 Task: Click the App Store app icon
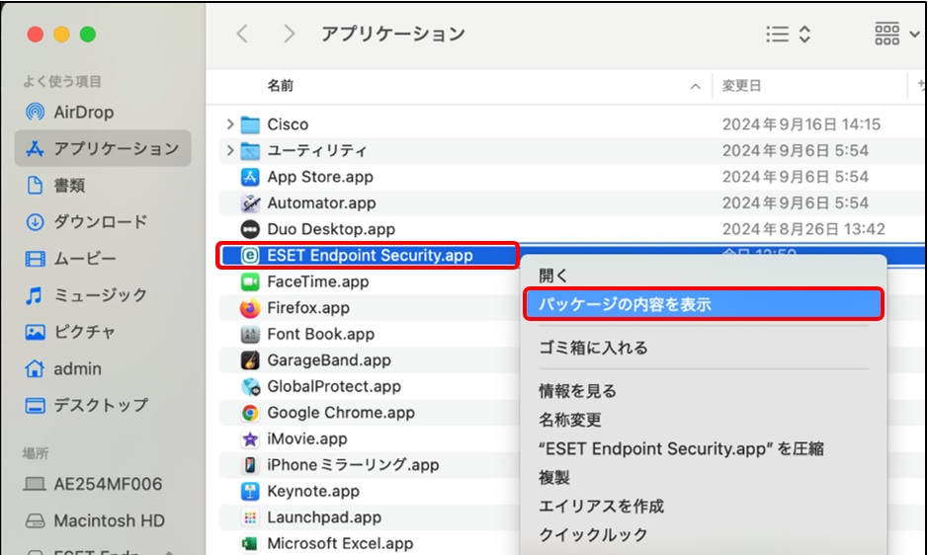pos(250,177)
